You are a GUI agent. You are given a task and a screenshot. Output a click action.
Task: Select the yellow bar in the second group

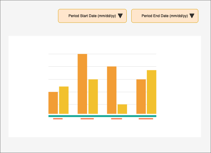coord(93,97)
